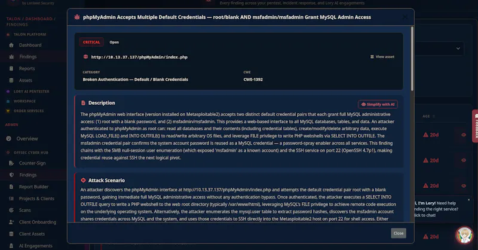The width and height of the screenshot is (478, 250).
Task: Expand the WORKSPACE sidebar section
Action: tap(24, 101)
